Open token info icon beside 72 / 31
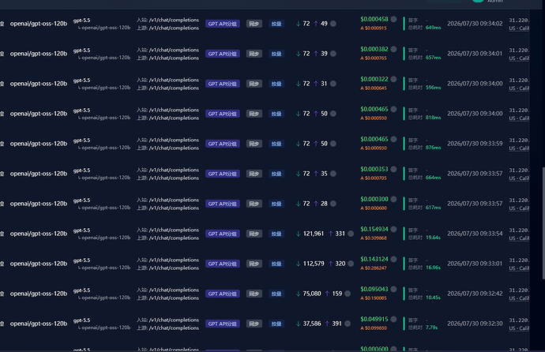This screenshot has height=352, width=545. pyautogui.click(x=333, y=84)
